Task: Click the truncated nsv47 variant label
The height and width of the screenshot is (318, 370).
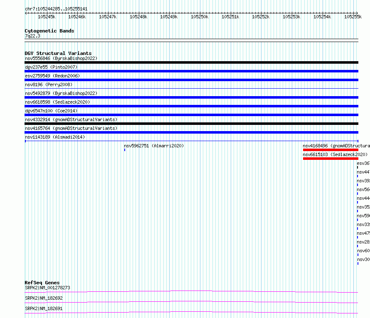Action: coord(363,233)
